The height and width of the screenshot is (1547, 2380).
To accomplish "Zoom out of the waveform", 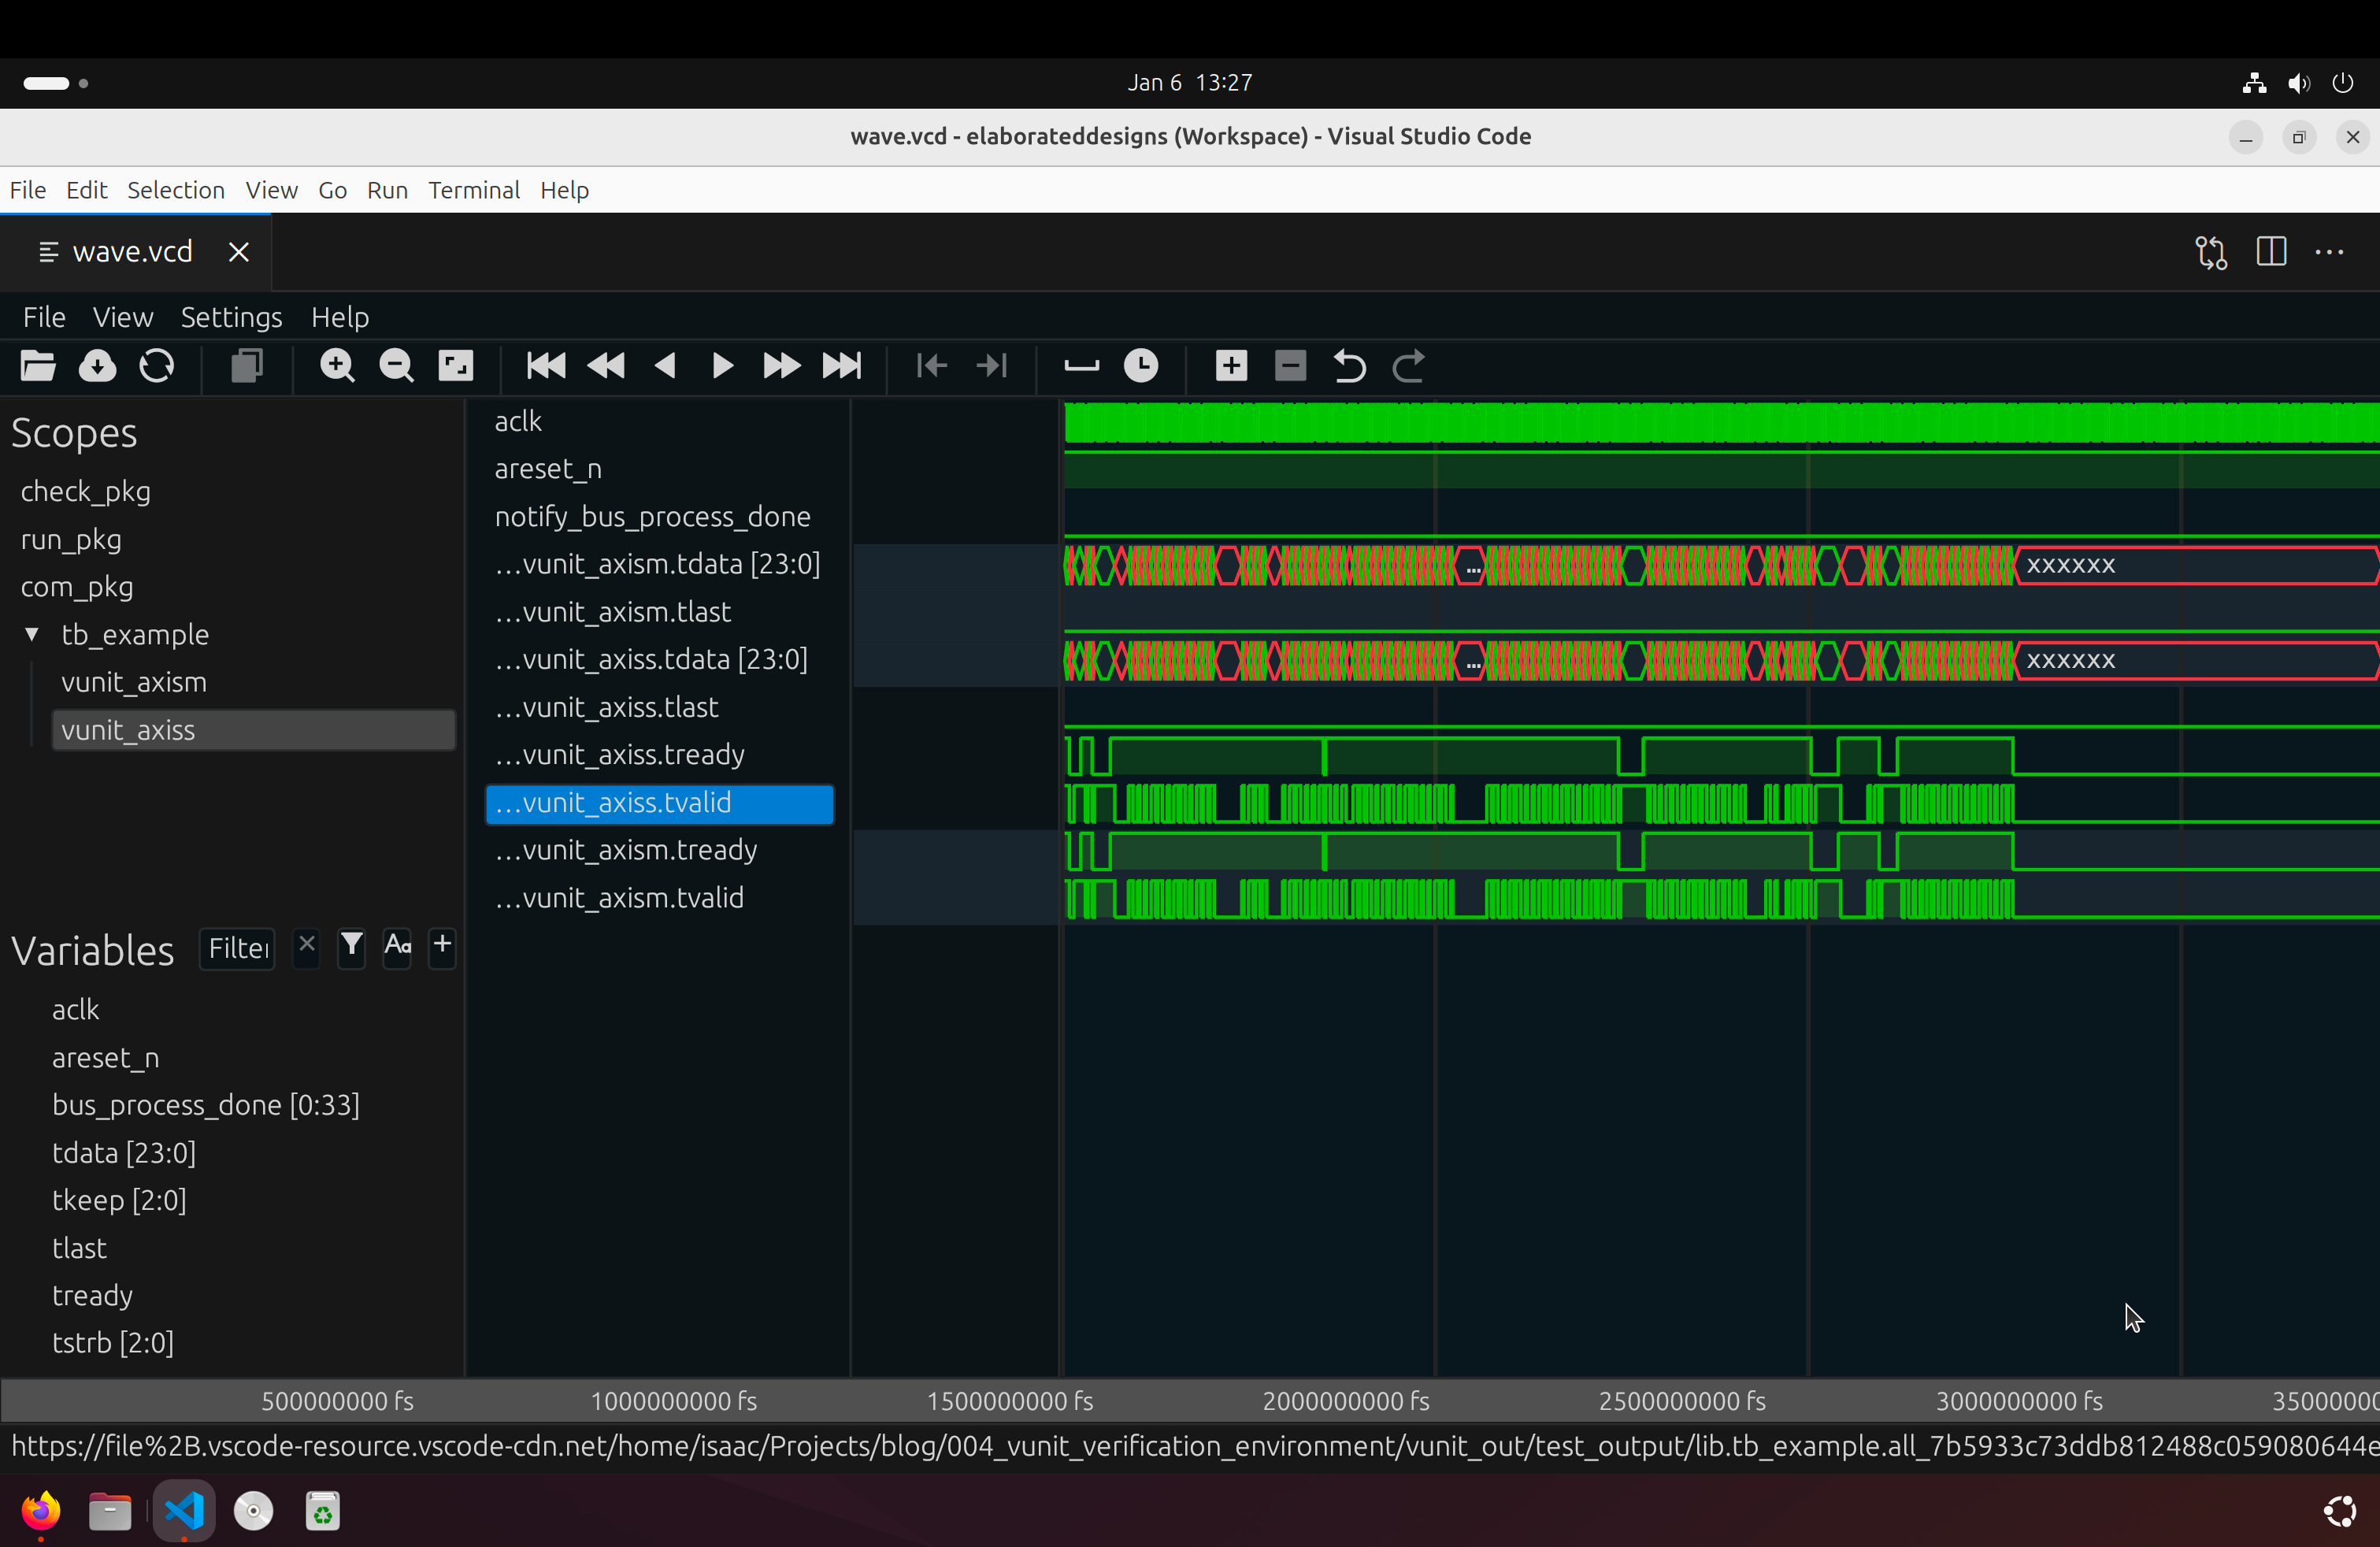I will pos(397,366).
